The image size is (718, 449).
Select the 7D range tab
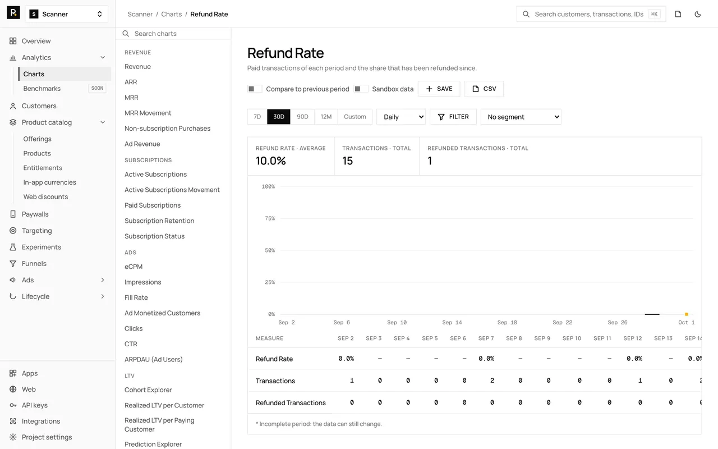(257, 117)
